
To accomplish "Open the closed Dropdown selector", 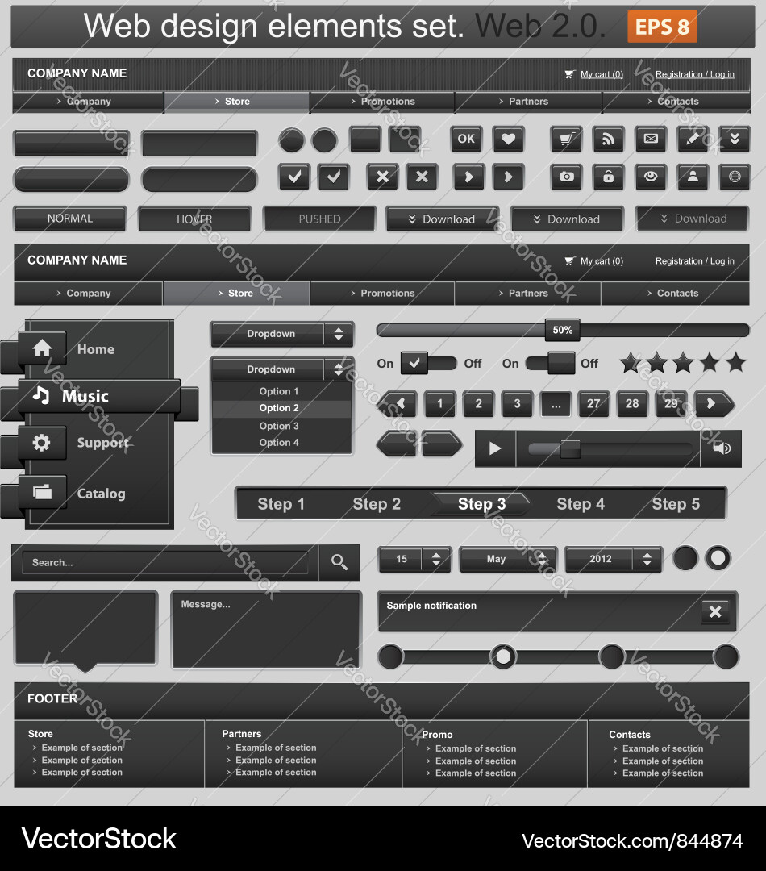I will (x=281, y=334).
